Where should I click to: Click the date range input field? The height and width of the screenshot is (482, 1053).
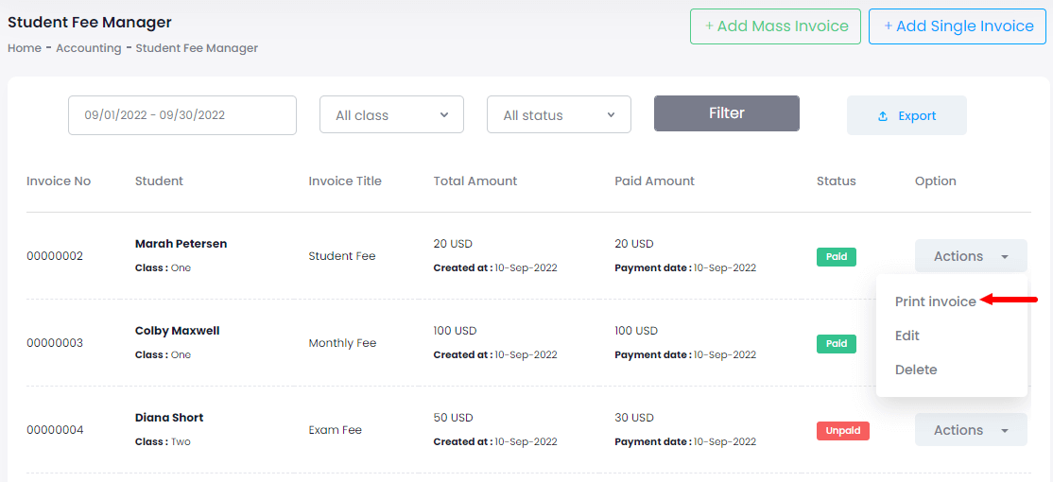click(x=182, y=115)
